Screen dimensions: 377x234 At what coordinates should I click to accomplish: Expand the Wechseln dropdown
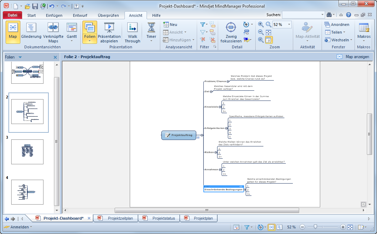click(351, 40)
